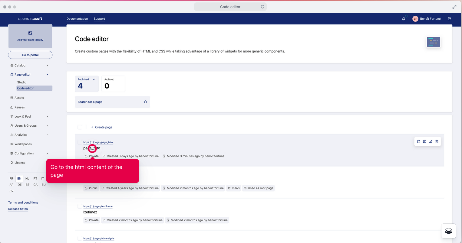Check the page_tuto row checkbox
Image resolution: width=462 pixels, height=243 pixels.
coord(80,142)
